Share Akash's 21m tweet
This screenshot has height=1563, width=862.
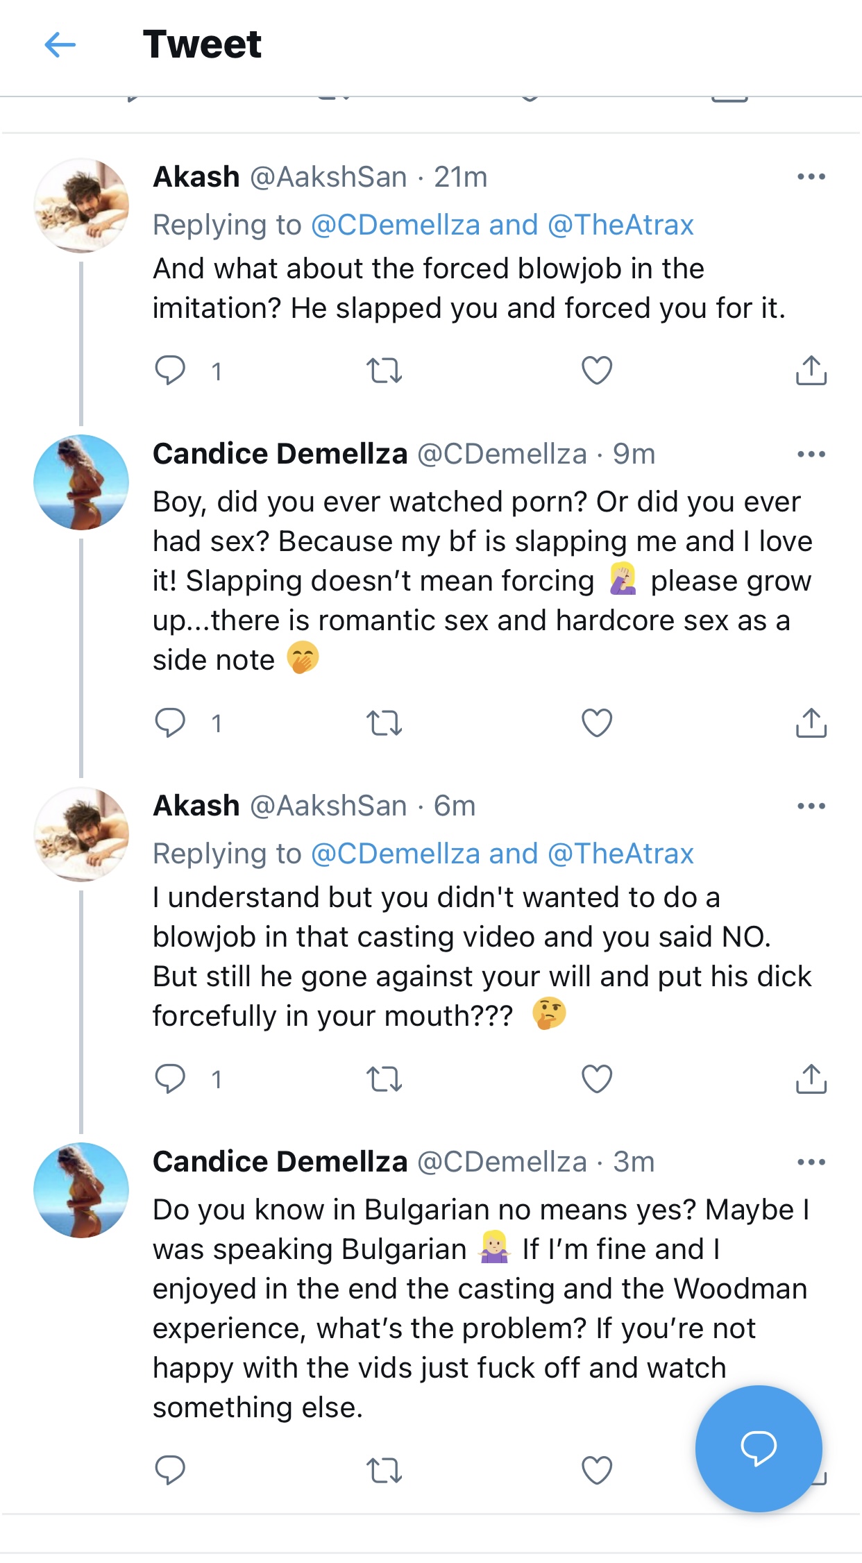tap(811, 371)
